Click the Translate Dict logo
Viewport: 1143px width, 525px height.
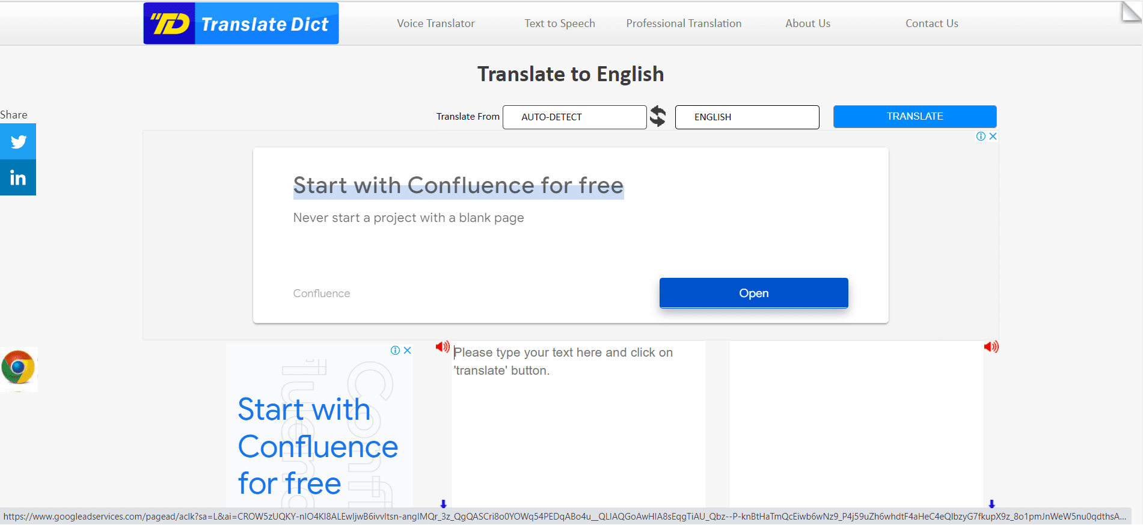(x=241, y=23)
